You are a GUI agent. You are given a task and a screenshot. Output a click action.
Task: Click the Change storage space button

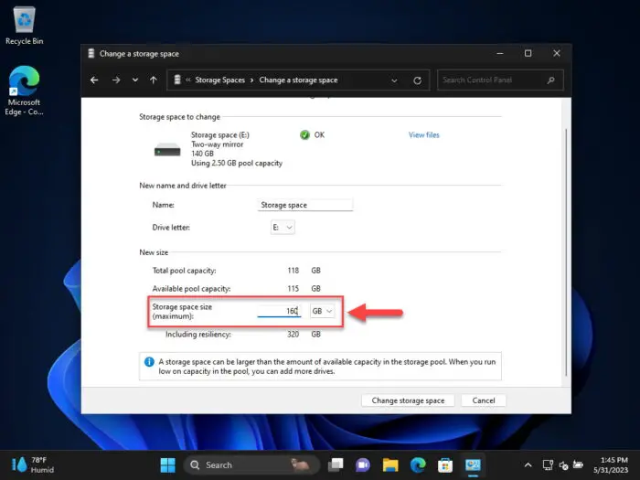click(408, 400)
